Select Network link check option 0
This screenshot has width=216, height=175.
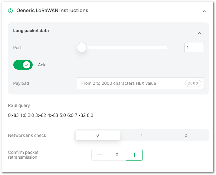[98, 135]
